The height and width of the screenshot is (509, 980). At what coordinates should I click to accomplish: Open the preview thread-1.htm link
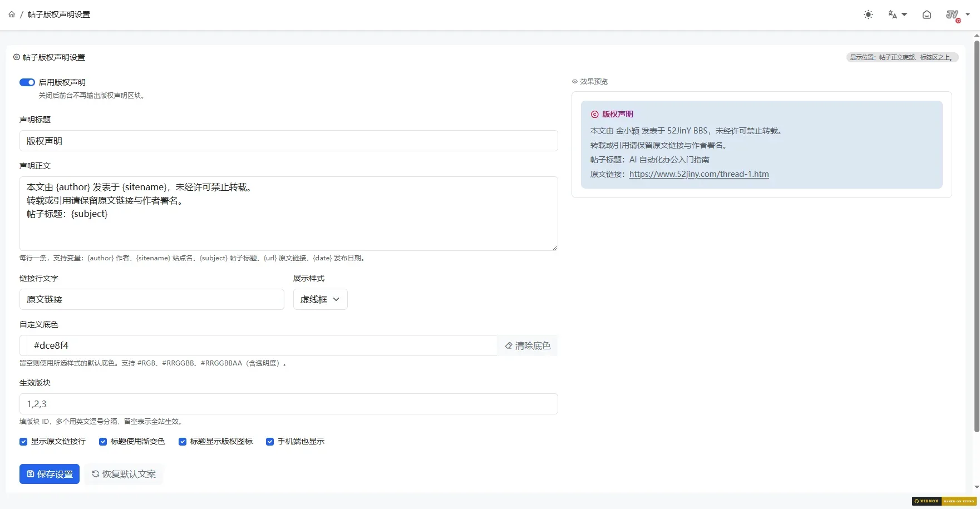click(699, 174)
